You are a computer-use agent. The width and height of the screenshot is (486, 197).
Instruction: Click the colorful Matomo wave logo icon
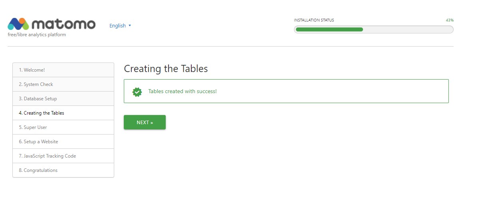click(x=18, y=24)
